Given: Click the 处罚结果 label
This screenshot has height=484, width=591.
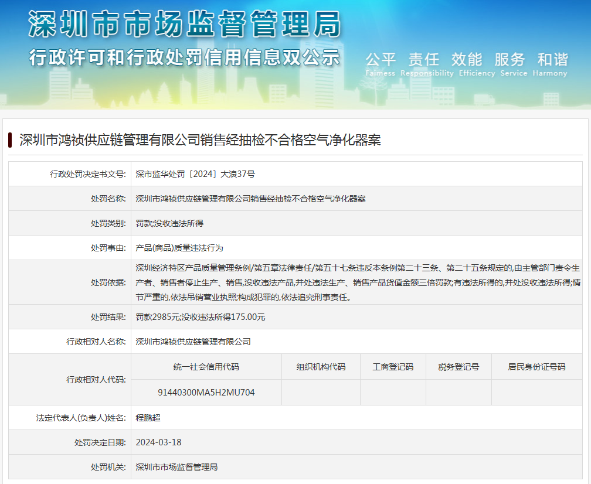Looking at the screenshot, I should click(108, 317).
